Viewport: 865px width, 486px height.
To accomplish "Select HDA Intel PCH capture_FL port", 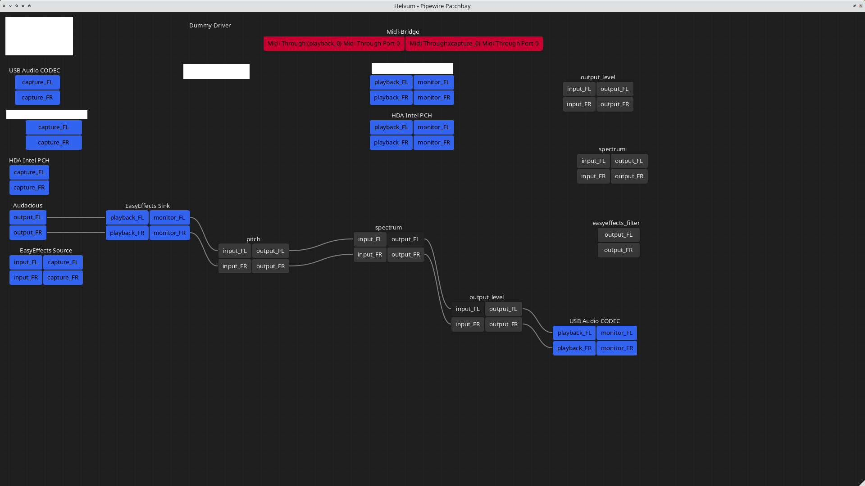I will (x=29, y=172).
